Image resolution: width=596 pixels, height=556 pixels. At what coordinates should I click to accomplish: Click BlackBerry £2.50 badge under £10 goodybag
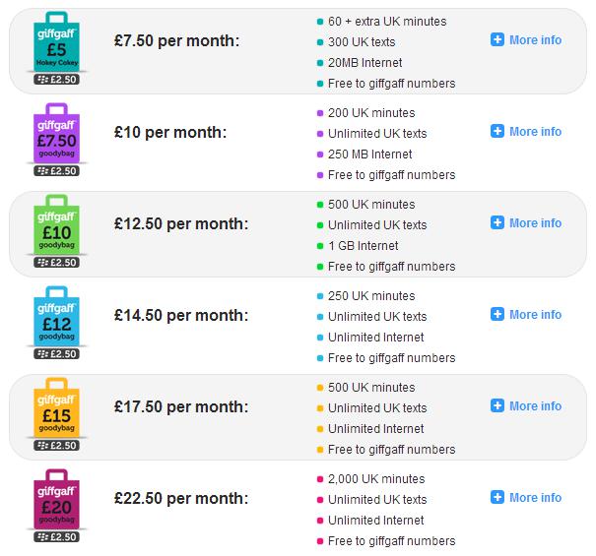(56, 263)
